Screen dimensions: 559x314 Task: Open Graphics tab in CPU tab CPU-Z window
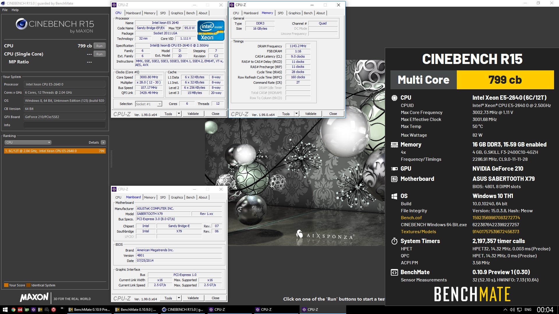point(177,13)
